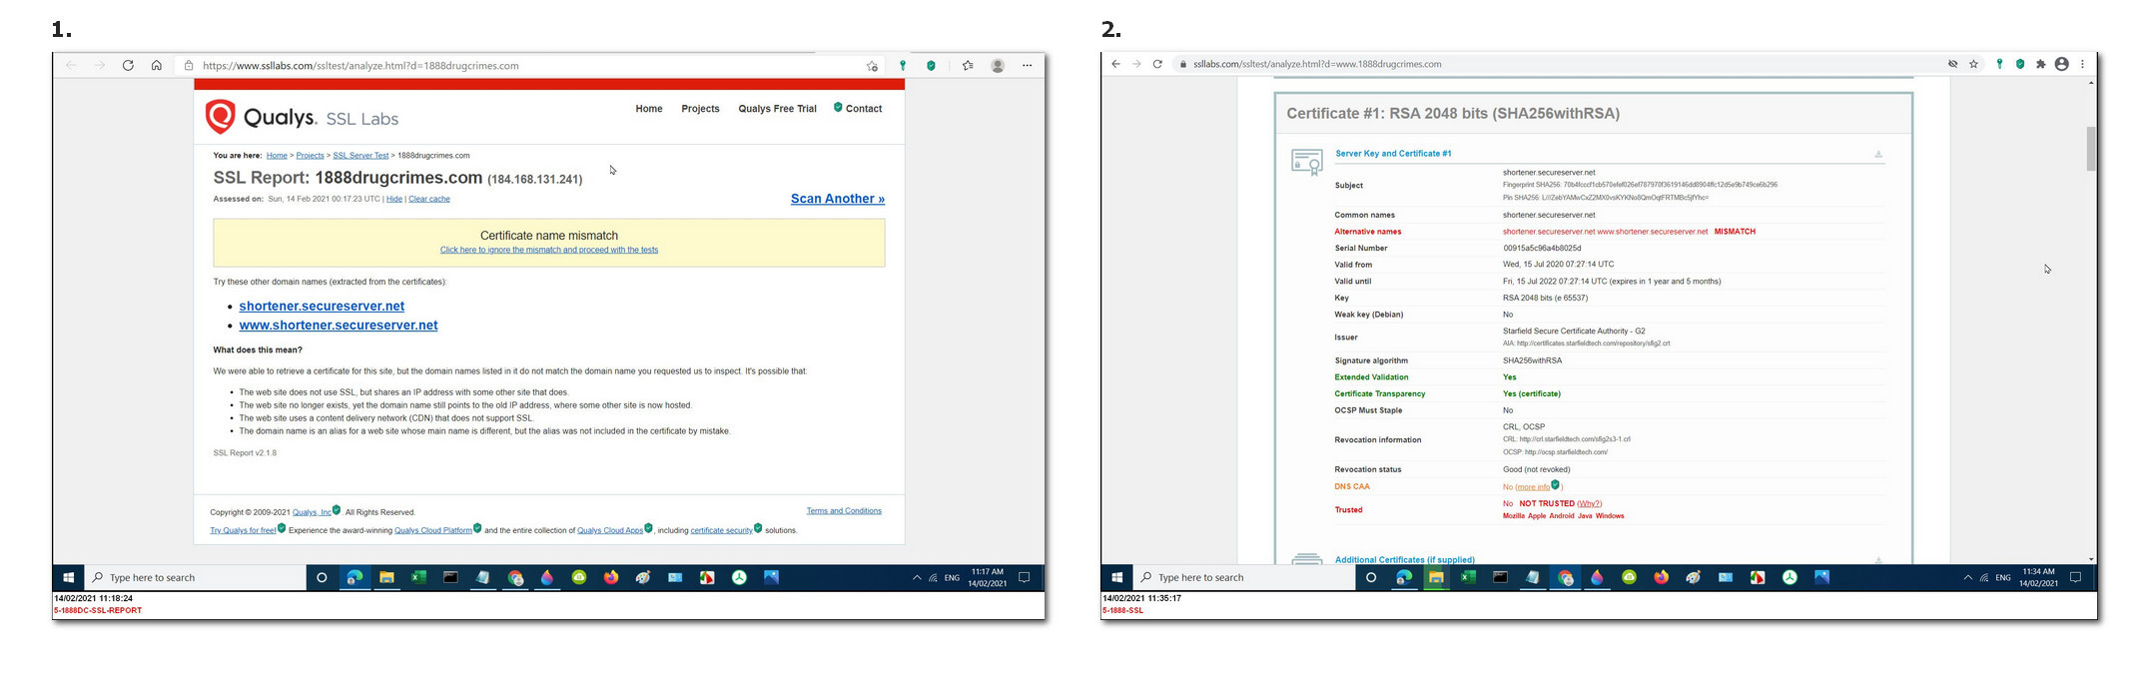Click the green key extension in second browser

coord(1999,64)
